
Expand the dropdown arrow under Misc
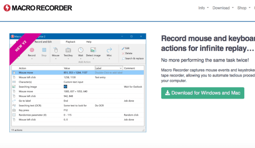[x=109, y=59]
